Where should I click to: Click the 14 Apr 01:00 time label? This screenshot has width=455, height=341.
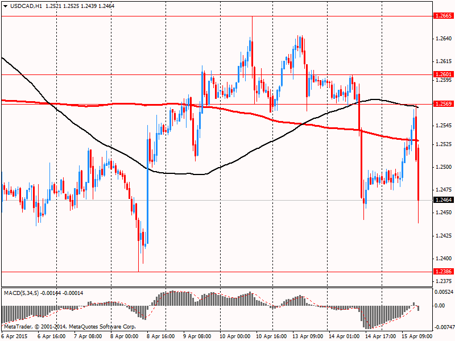pyautogui.click(x=344, y=336)
